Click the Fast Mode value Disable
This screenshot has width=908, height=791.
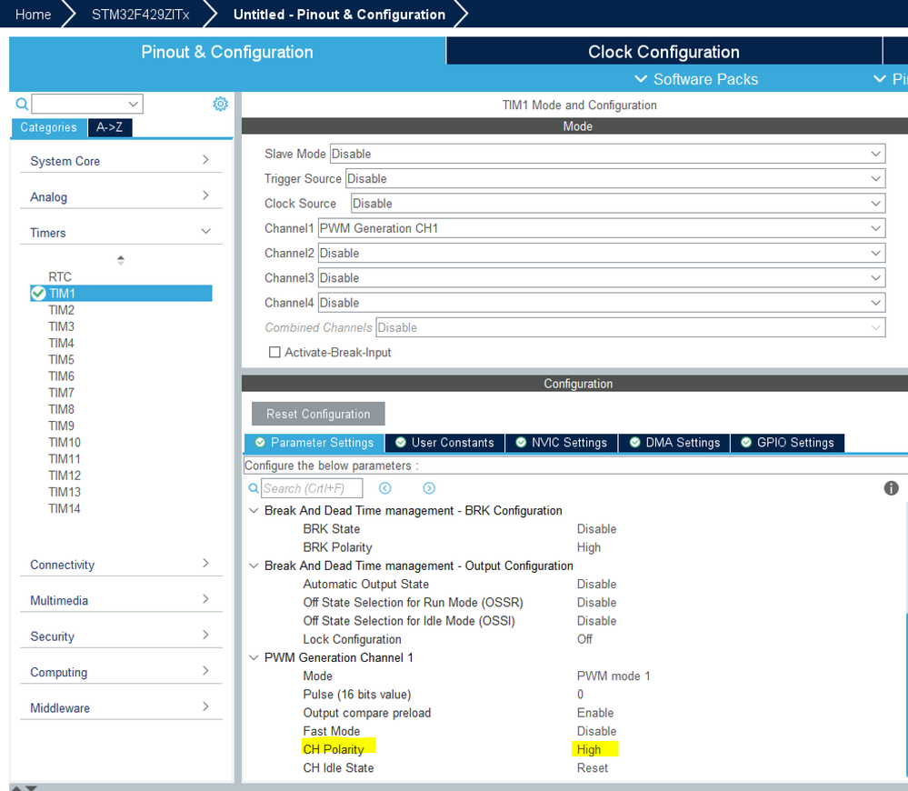pos(596,731)
